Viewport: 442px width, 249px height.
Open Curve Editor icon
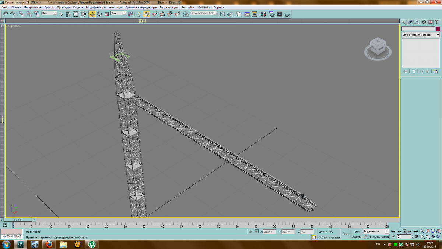click(x=247, y=14)
